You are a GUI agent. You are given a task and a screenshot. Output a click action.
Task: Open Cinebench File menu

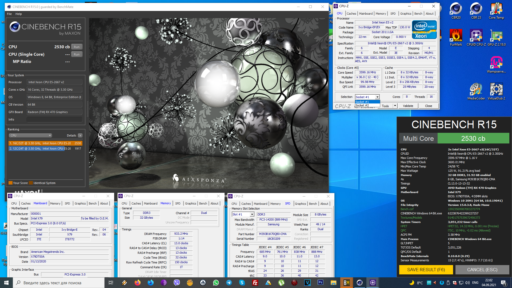[x=9, y=14]
